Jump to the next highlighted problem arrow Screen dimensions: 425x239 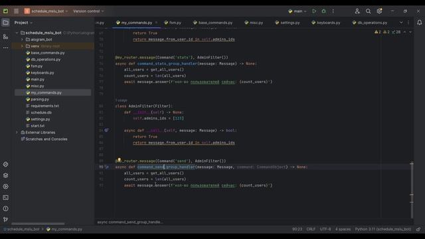click(410, 32)
